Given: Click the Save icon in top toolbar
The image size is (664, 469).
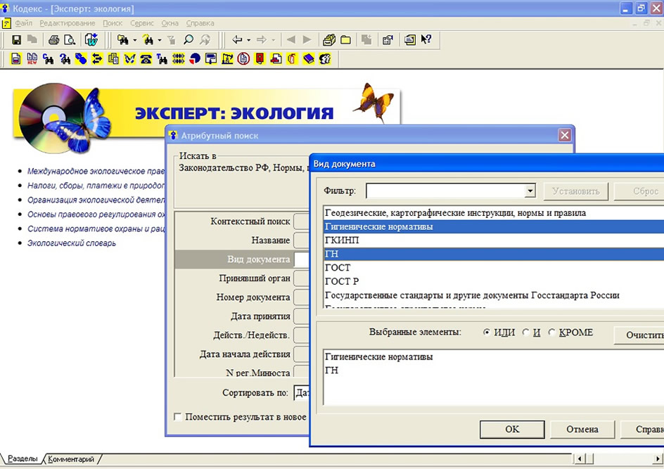Looking at the screenshot, I should click(x=16, y=40).
